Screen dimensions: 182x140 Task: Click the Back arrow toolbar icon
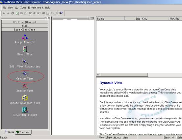(4, 13)
